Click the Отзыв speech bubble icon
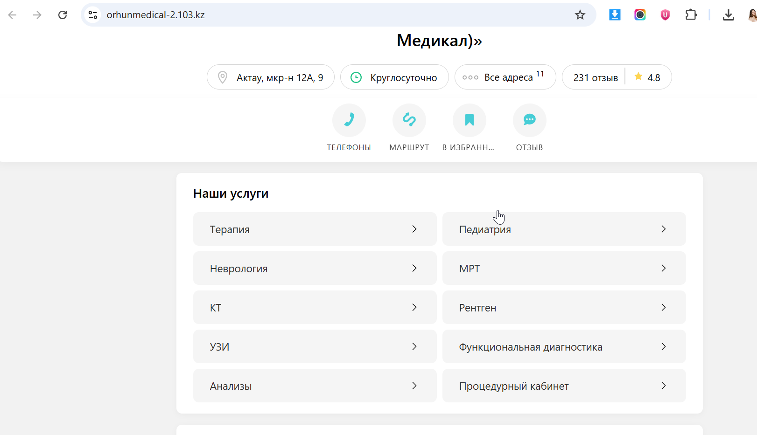Viewport: 757px width, 435px height. pyautogui.click(x=529, y=120)
